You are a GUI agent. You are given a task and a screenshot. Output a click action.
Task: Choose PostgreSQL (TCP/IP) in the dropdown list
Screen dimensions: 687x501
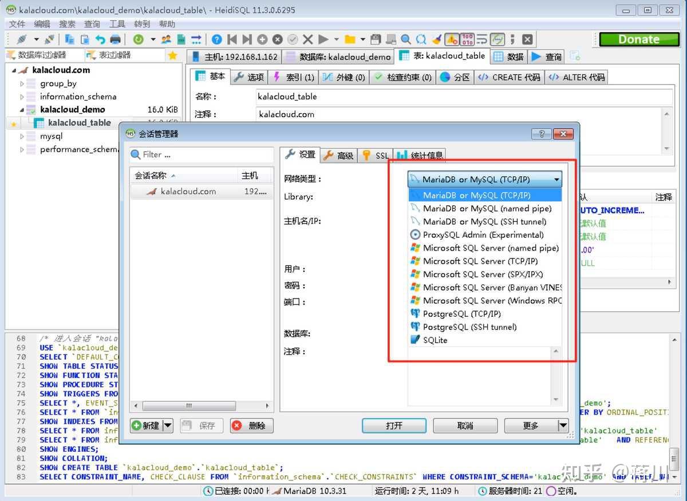[461, 314]
